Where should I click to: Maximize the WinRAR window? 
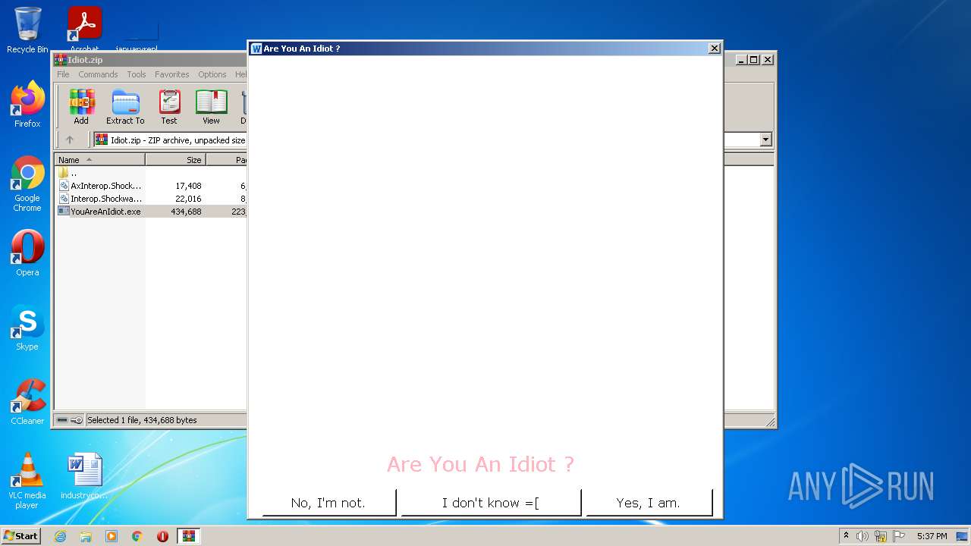(754, 59)
